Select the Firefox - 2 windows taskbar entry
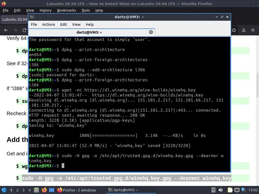The width and height of the screenshot is (259, 194). [77, 190]
